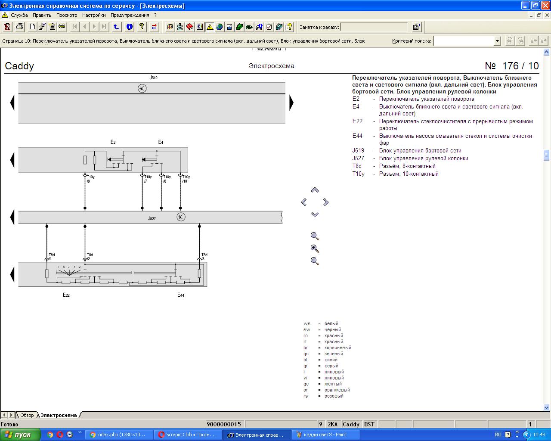551x441 pixels.
Task: Pan the diagram right with arrow
Action: (325, 202)
